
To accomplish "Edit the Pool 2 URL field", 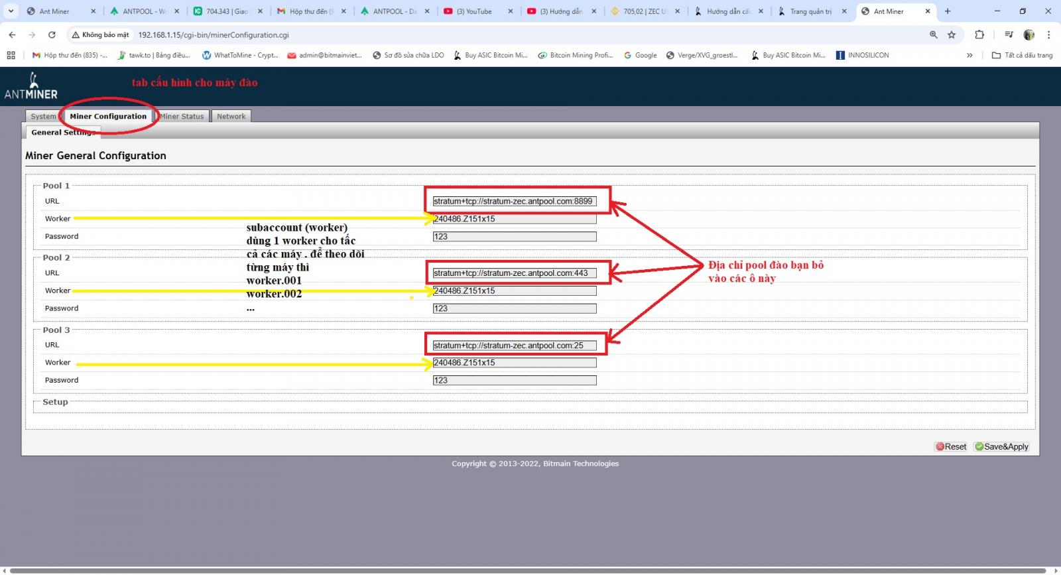I will pos(515,273).
